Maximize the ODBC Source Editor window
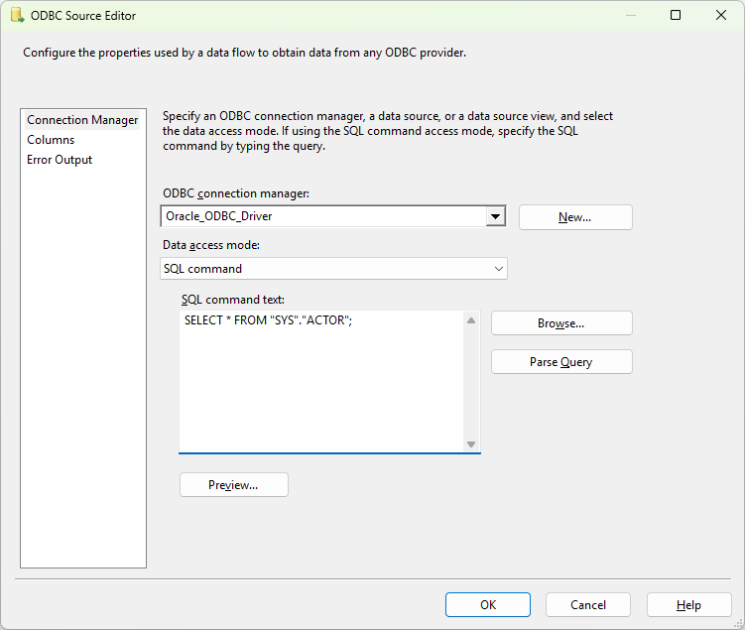The image size is (745, 630). tap(676, 15)
